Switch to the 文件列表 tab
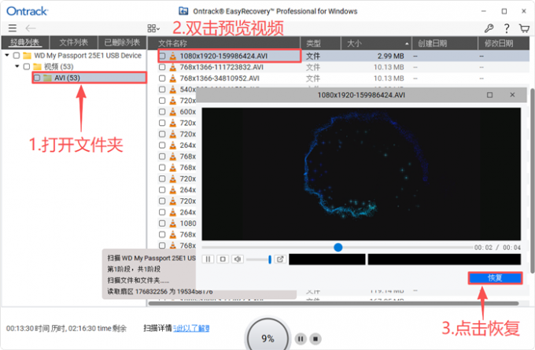The height and width of the screenshot is (350, 535). 74,42
